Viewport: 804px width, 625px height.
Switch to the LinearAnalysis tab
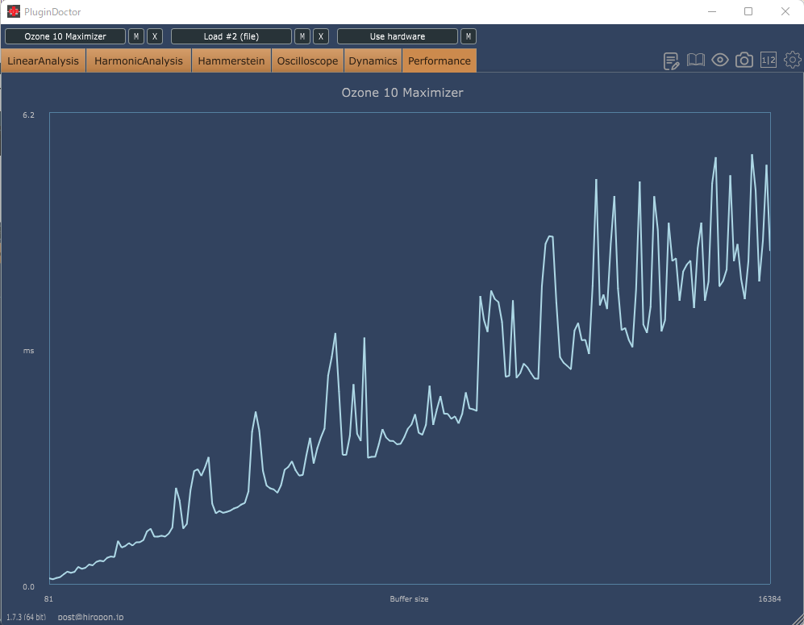[x=43, y=60]
